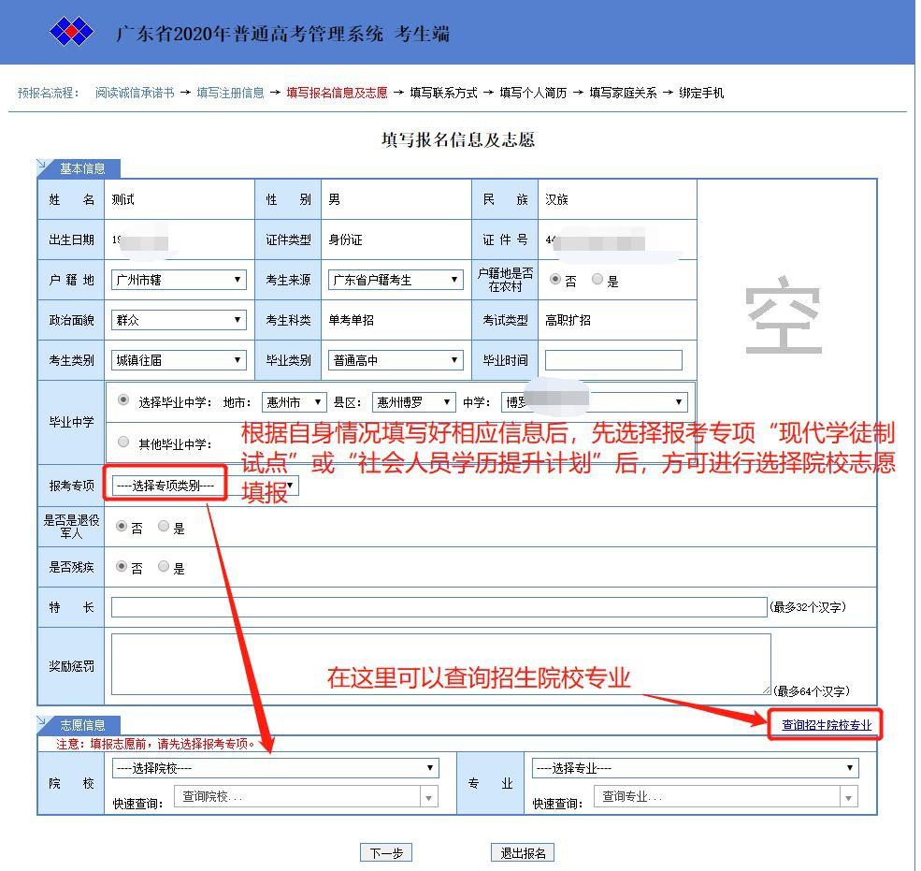Expand the 政治面貌 dropdown
The height and width of the screenshot is (871, 921).
179,320
